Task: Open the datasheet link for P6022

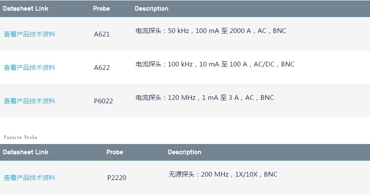Action: pos(30,101)
